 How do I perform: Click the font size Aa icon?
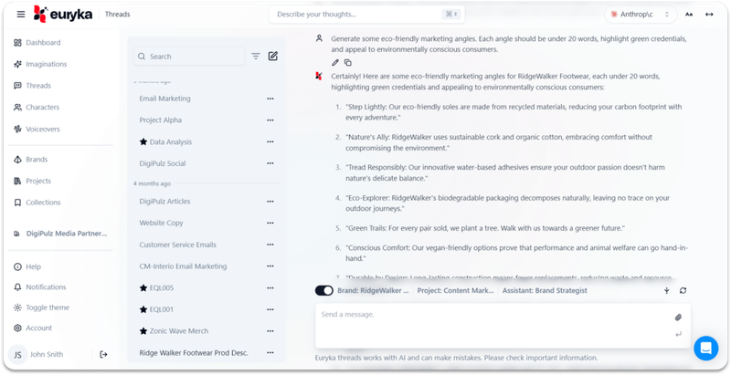point(689,15)
